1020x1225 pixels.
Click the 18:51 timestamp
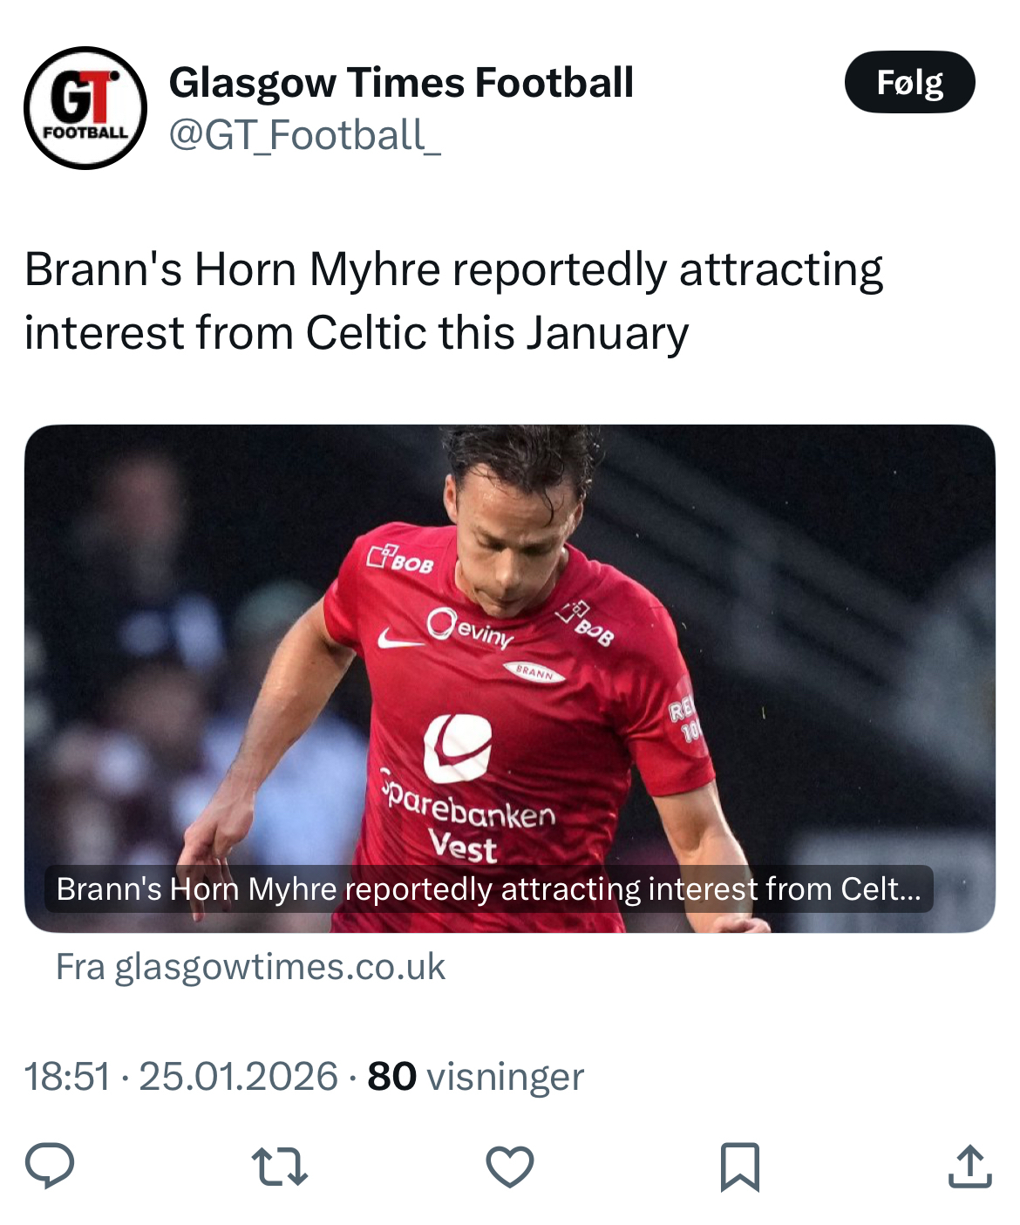67,1077
